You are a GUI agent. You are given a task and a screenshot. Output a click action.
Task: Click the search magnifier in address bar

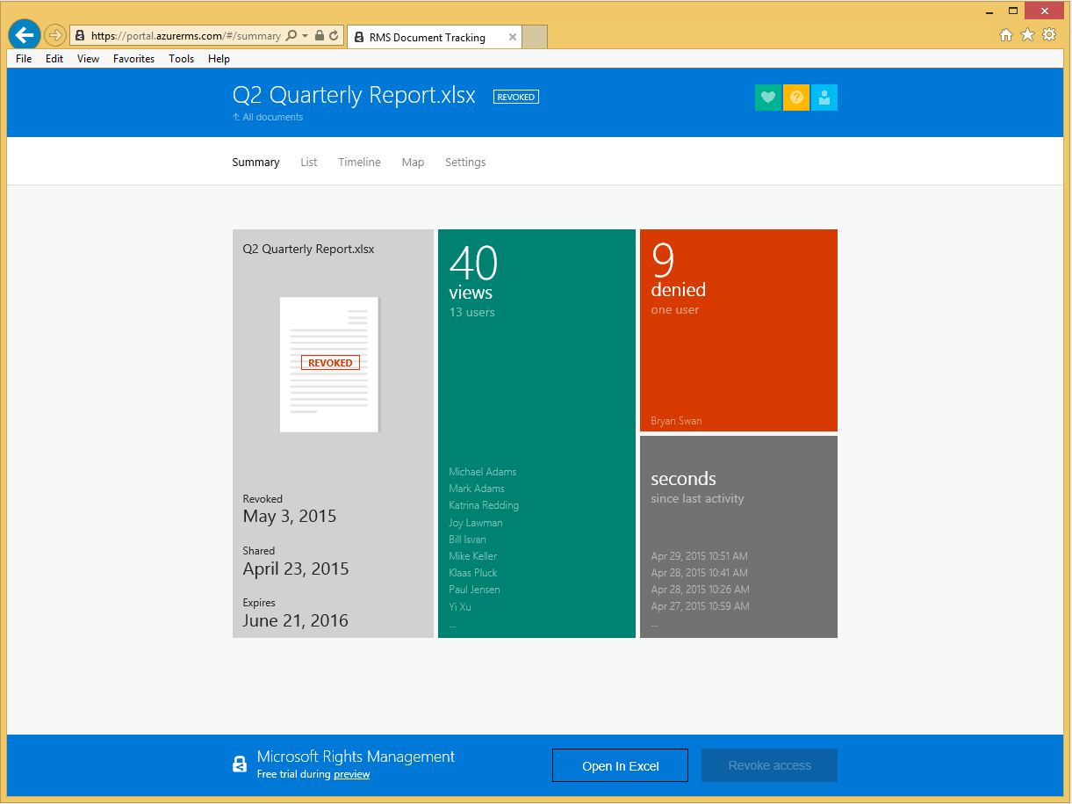291,36
